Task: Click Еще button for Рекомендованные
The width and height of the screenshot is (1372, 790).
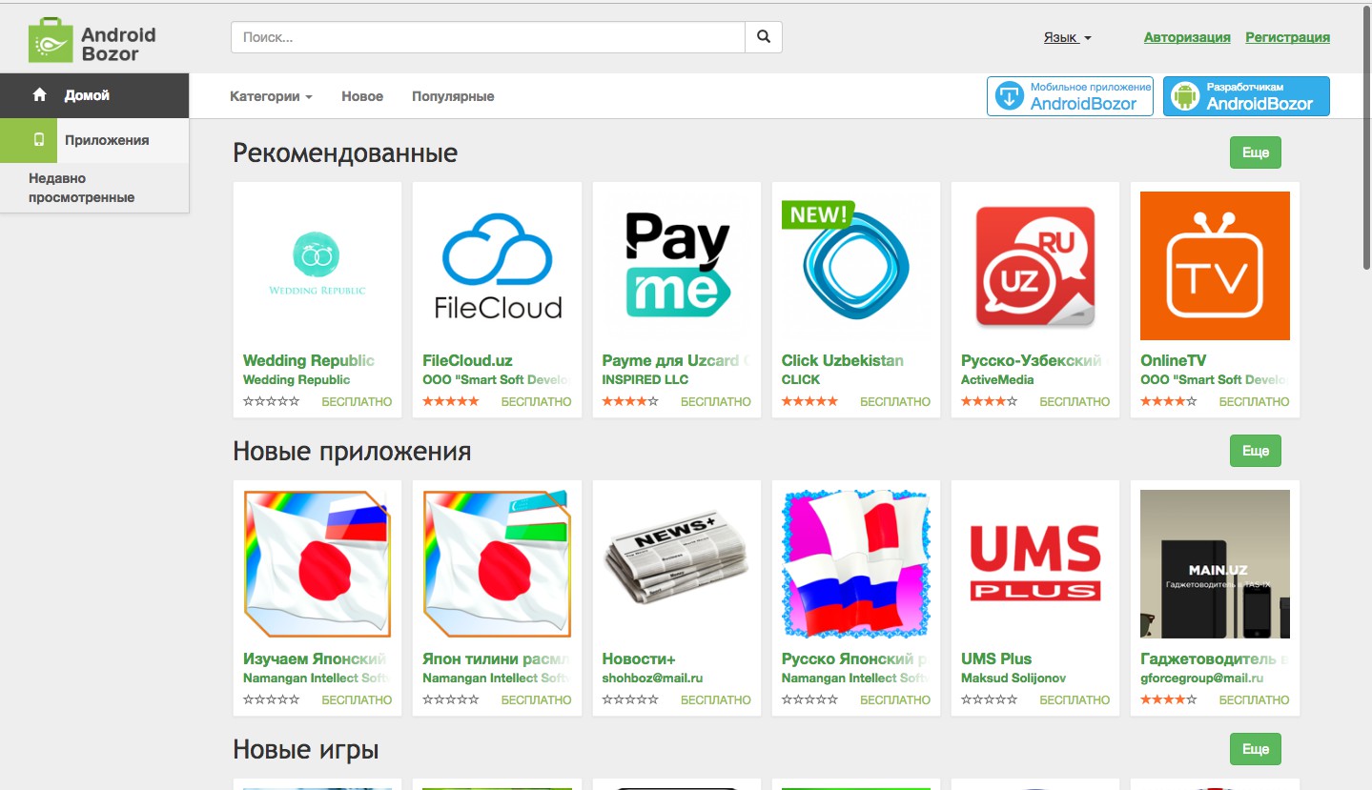Action: point(1256,152)
